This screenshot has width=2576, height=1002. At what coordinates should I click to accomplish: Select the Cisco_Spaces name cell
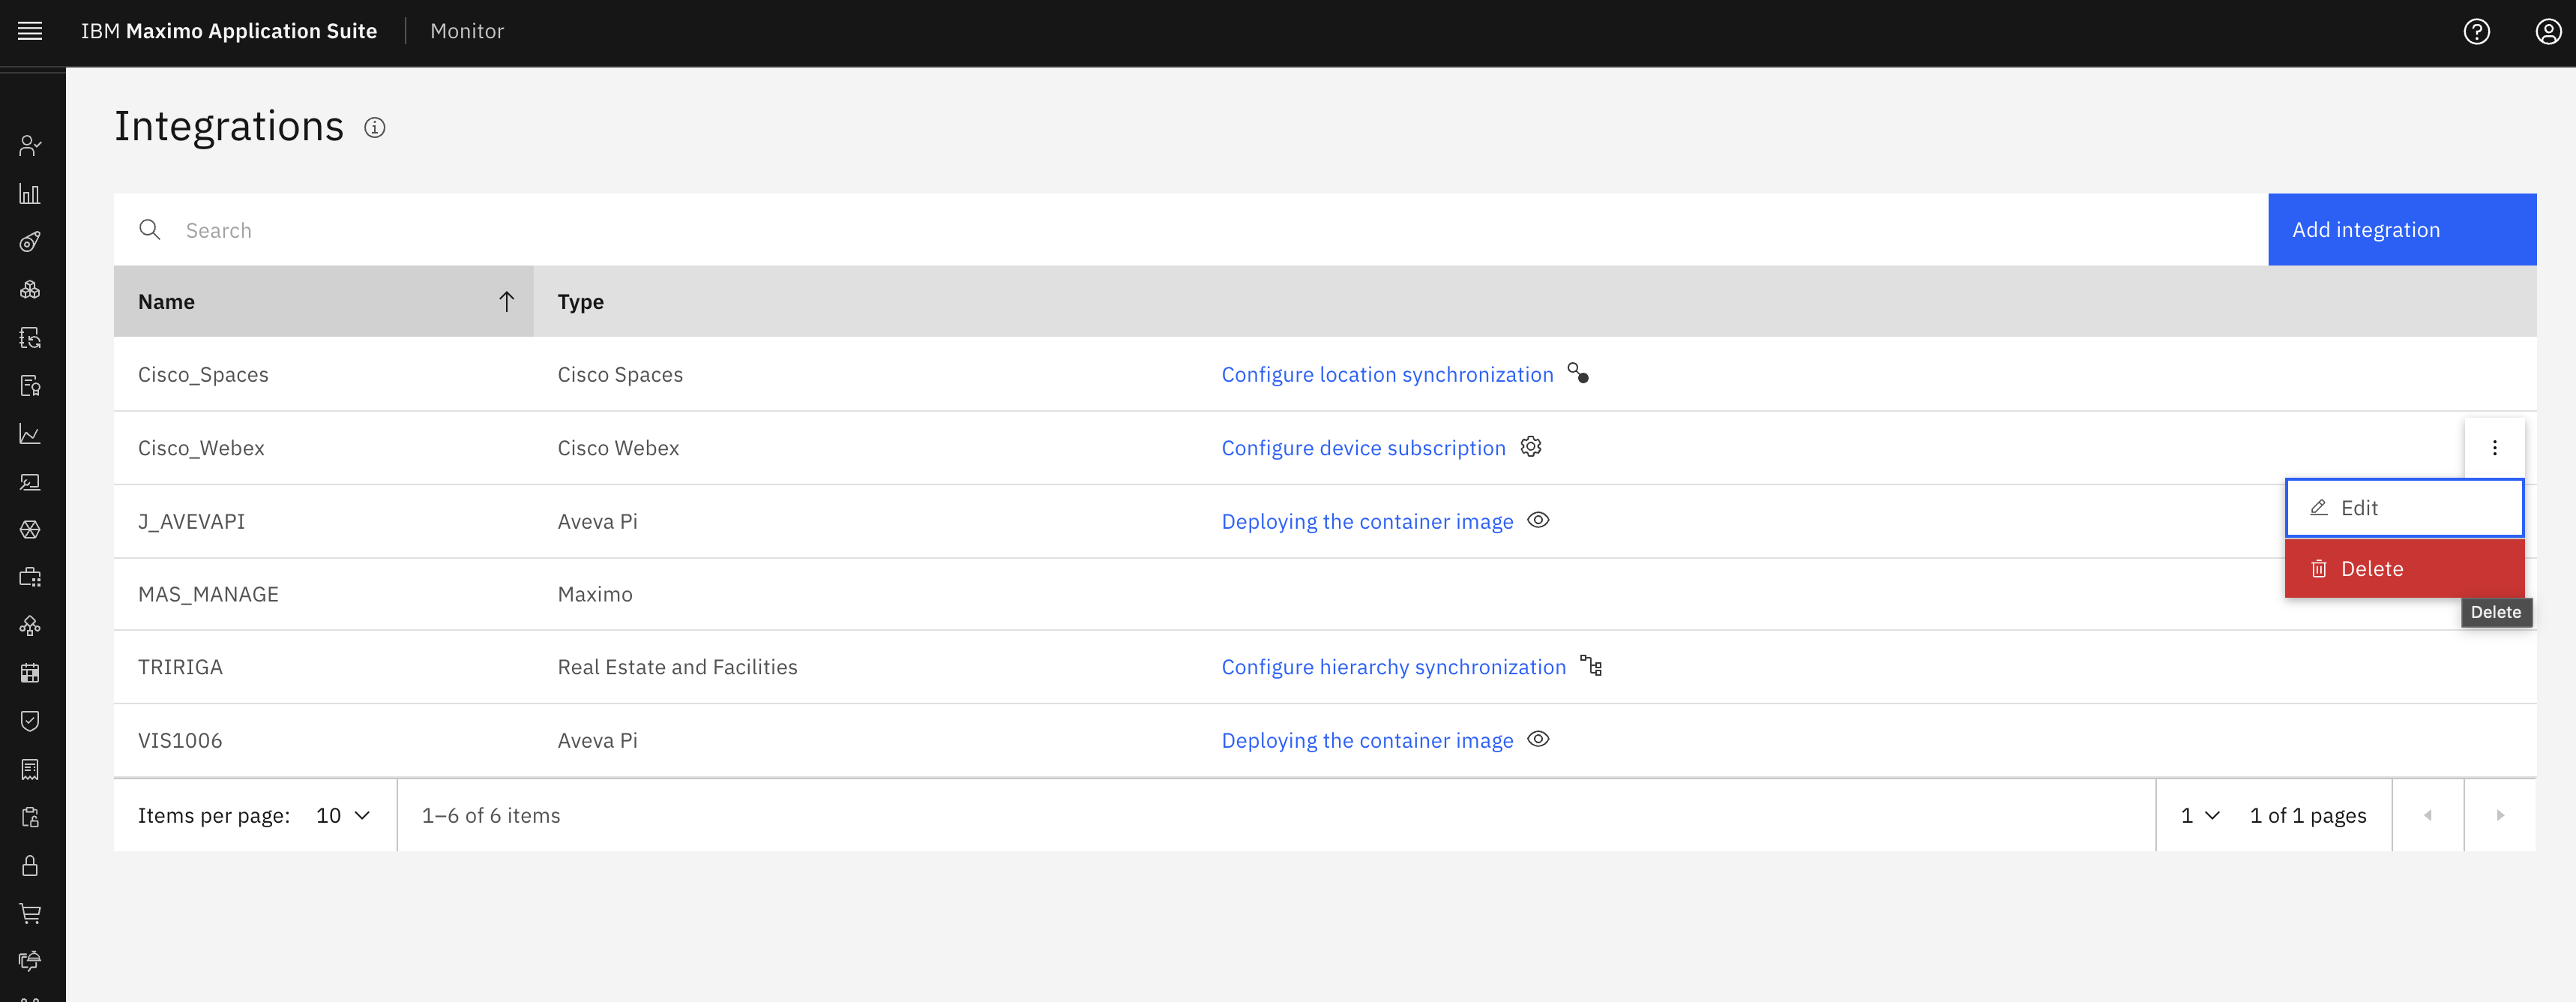coord(203,375)
